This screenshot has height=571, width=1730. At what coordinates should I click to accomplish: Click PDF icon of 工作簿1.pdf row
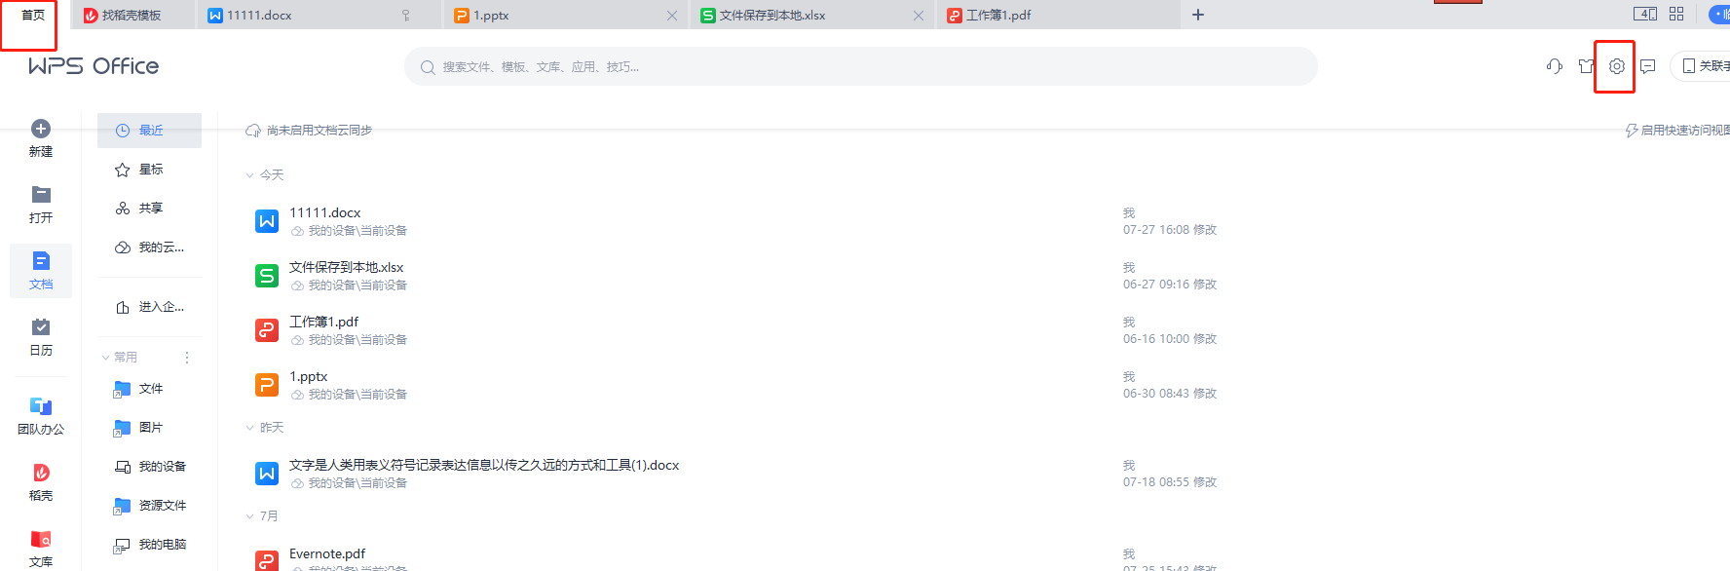coord(267,330)
